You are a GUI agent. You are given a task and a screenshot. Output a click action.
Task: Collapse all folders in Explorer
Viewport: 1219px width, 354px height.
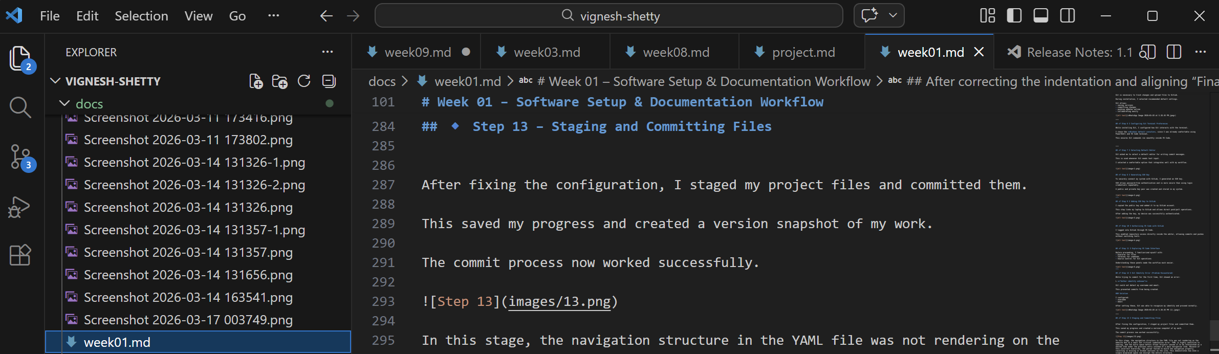click(329, 81)
